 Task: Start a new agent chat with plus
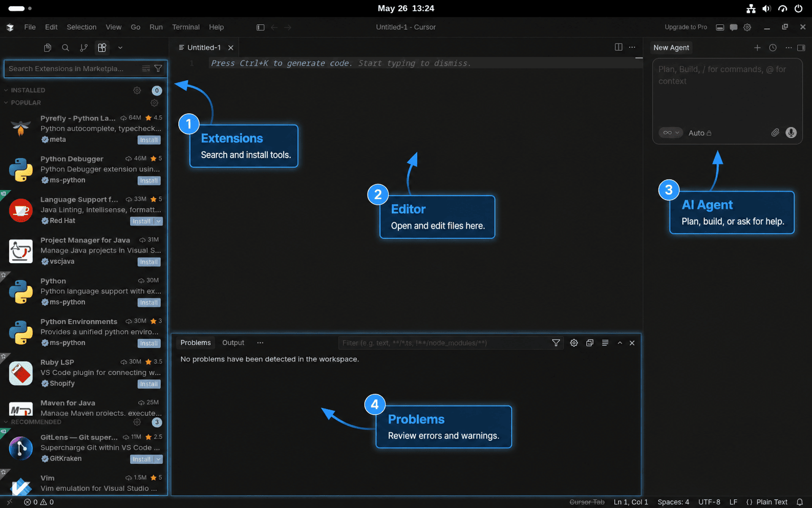tap(757, 48)
